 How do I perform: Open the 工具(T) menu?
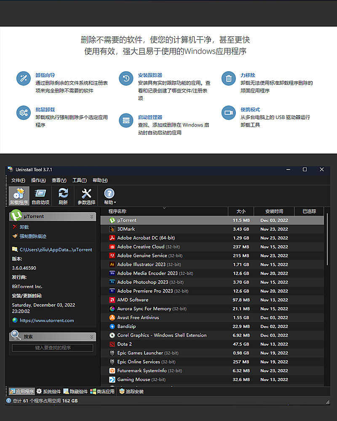pyautogui.click(x=79, y=180)
